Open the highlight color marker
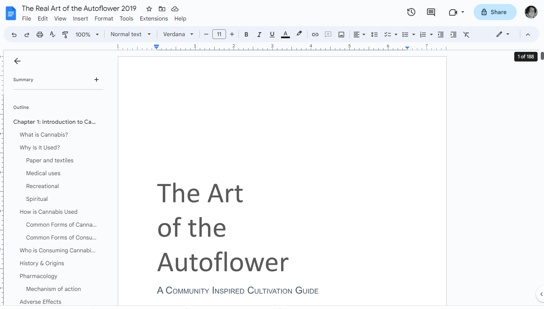544x309 pixels. (x=299, y=34)
